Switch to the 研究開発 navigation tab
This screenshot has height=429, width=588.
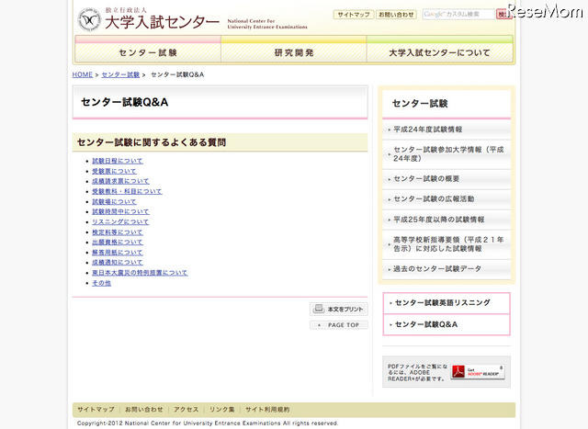pos(293,53)
